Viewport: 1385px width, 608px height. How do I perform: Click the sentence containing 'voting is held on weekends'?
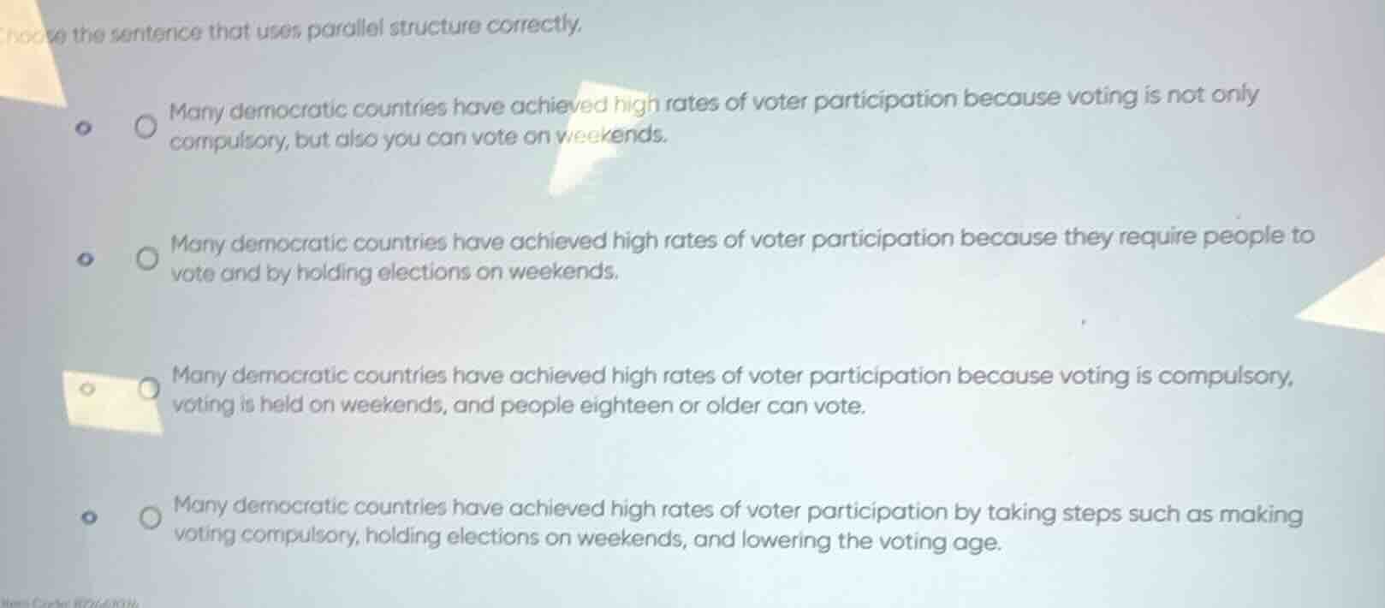pyautogui.click(x=734, y=390)
